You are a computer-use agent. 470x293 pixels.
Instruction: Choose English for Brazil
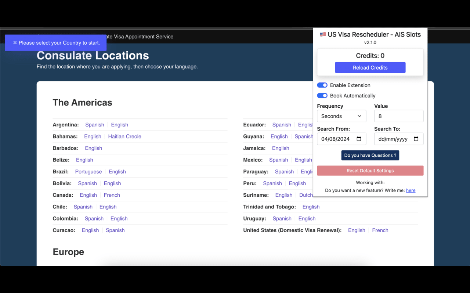point(117,172)
